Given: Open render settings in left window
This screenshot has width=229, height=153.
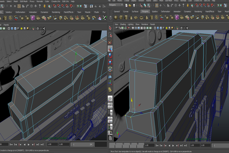Looking at the screenshot, I should pos(104,6).
